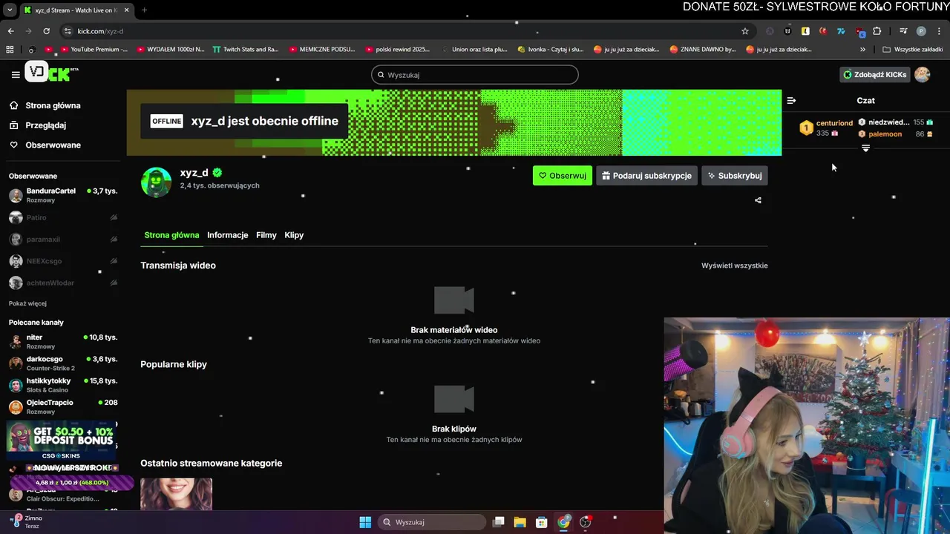The height and width of the screenshot is (534, 950).
Task: Open niter recommended channel
Action: [63, 342]
